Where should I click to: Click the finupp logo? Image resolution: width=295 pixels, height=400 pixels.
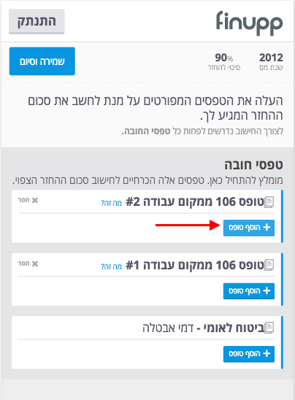pos(249,23)
